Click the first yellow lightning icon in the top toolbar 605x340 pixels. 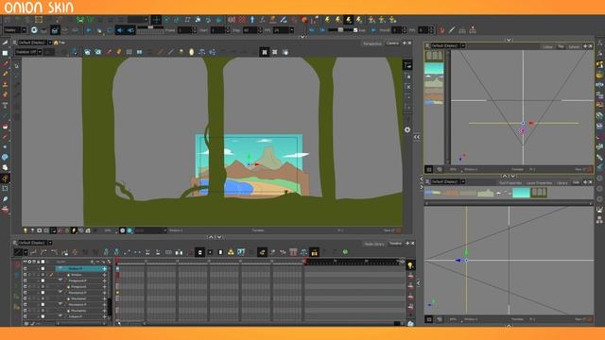327,20
